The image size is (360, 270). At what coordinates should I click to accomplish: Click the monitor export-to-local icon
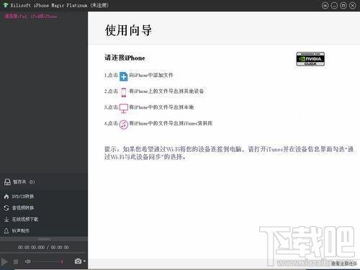[x=124, y=108]
